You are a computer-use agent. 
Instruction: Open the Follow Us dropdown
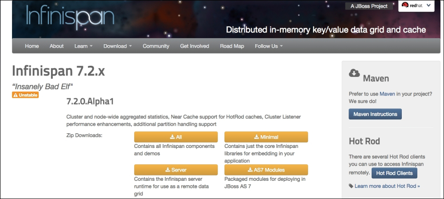click(269, 46)
